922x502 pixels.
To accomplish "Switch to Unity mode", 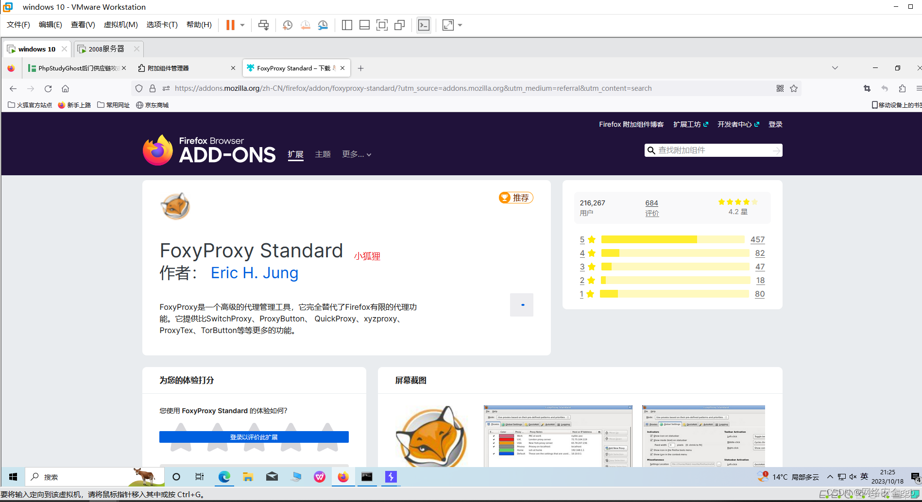I will point(400,25).
